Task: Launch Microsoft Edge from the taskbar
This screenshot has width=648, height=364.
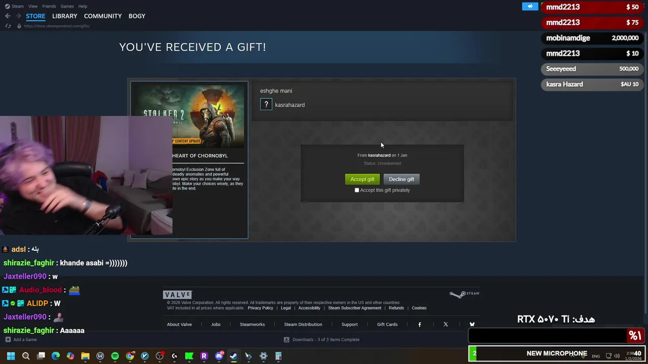Action: pos(56,356)
